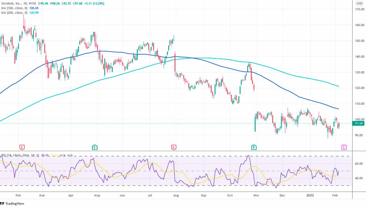The image size is (366, 208).
Task: Click the USD currency label
Action: pyautogui.click(x=359, y=3)
